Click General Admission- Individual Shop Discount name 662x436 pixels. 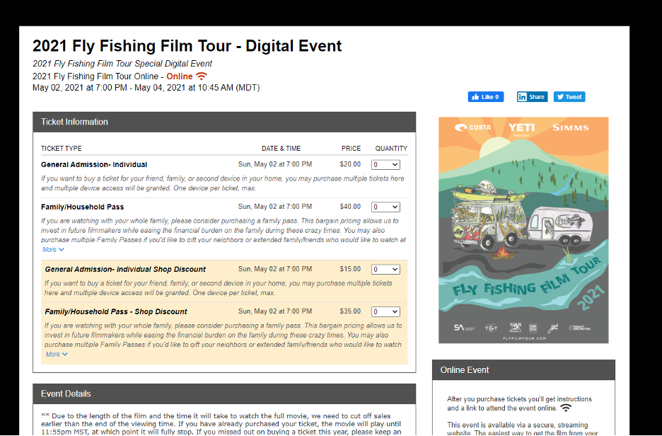[x=125, y=270]
